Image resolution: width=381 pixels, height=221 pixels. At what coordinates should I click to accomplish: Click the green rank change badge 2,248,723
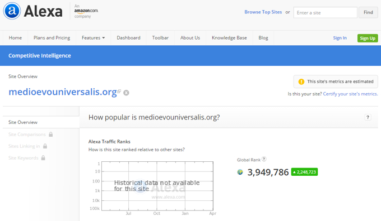[304, 172]
